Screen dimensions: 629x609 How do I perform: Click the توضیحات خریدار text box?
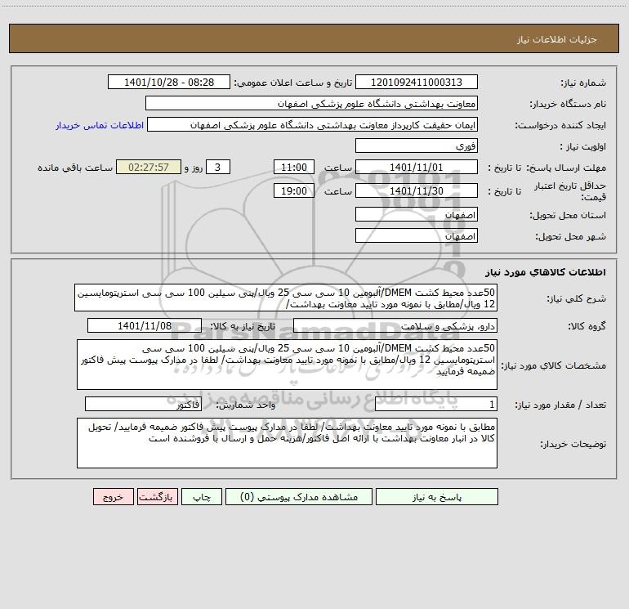[x=287, y=443]
